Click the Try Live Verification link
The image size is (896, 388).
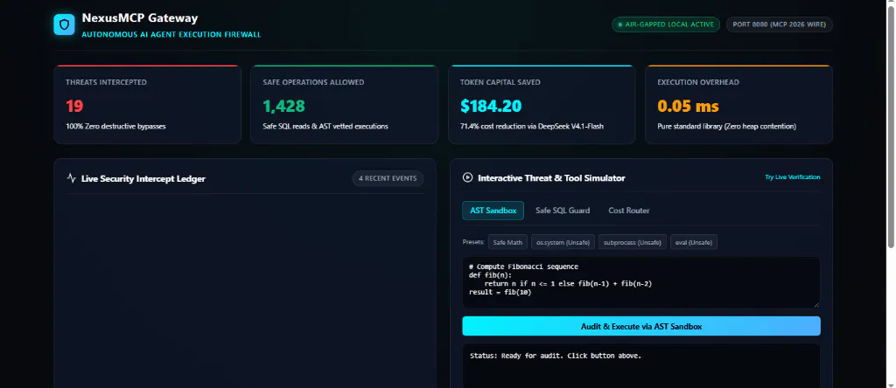click(793, 177)
